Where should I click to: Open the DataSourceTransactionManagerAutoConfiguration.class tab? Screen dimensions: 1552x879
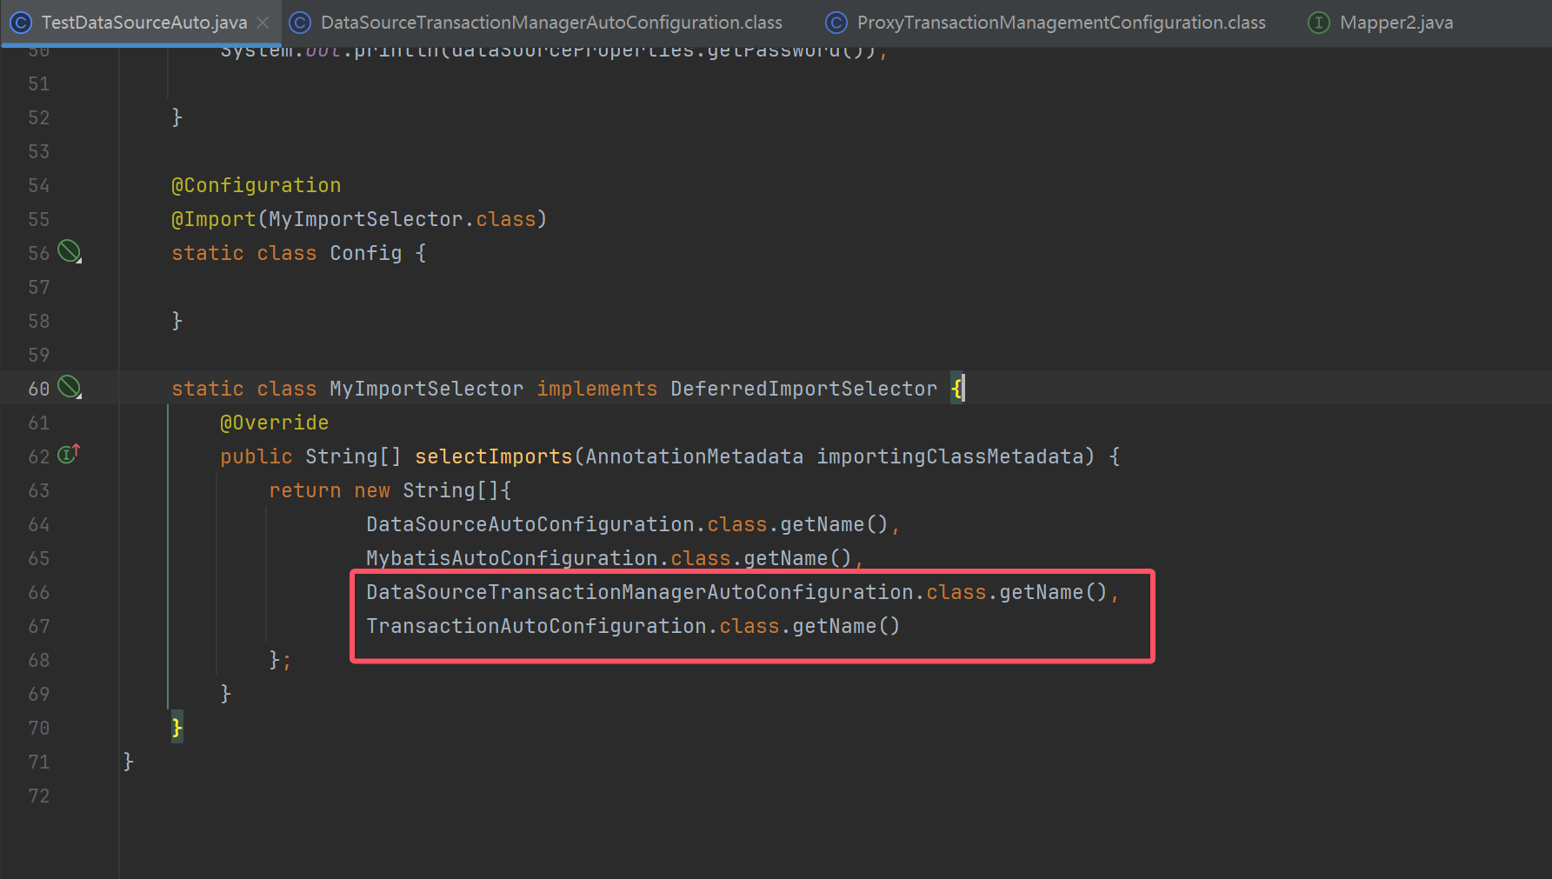click(x=551, y=23)
